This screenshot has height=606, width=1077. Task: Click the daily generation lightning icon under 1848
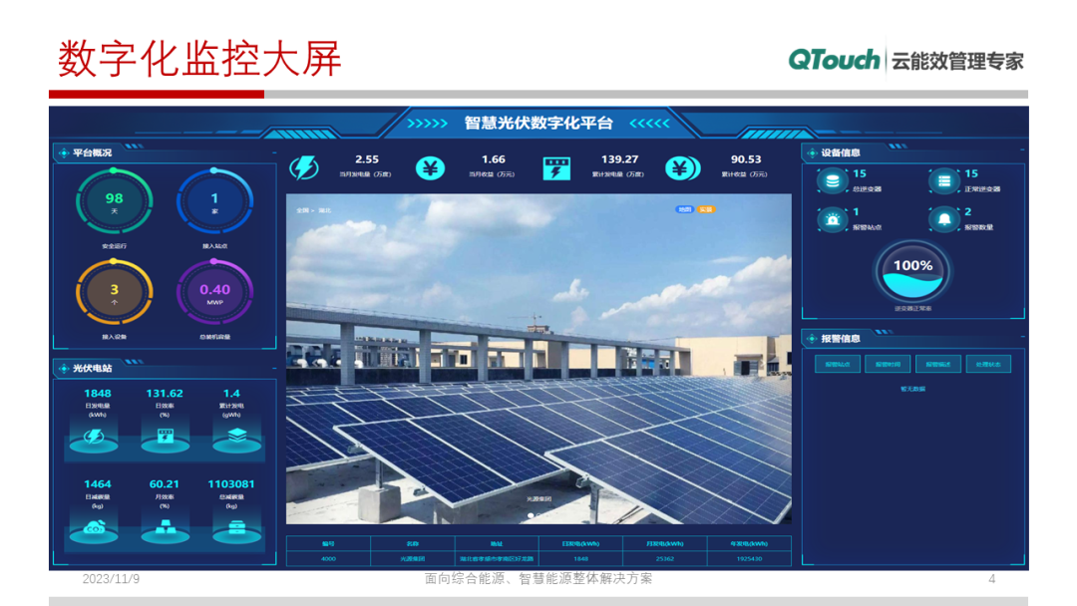pyautogui.click(x=94, y=437)
